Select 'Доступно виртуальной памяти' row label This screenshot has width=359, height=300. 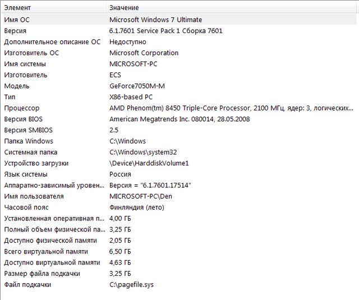click(52, 262)
